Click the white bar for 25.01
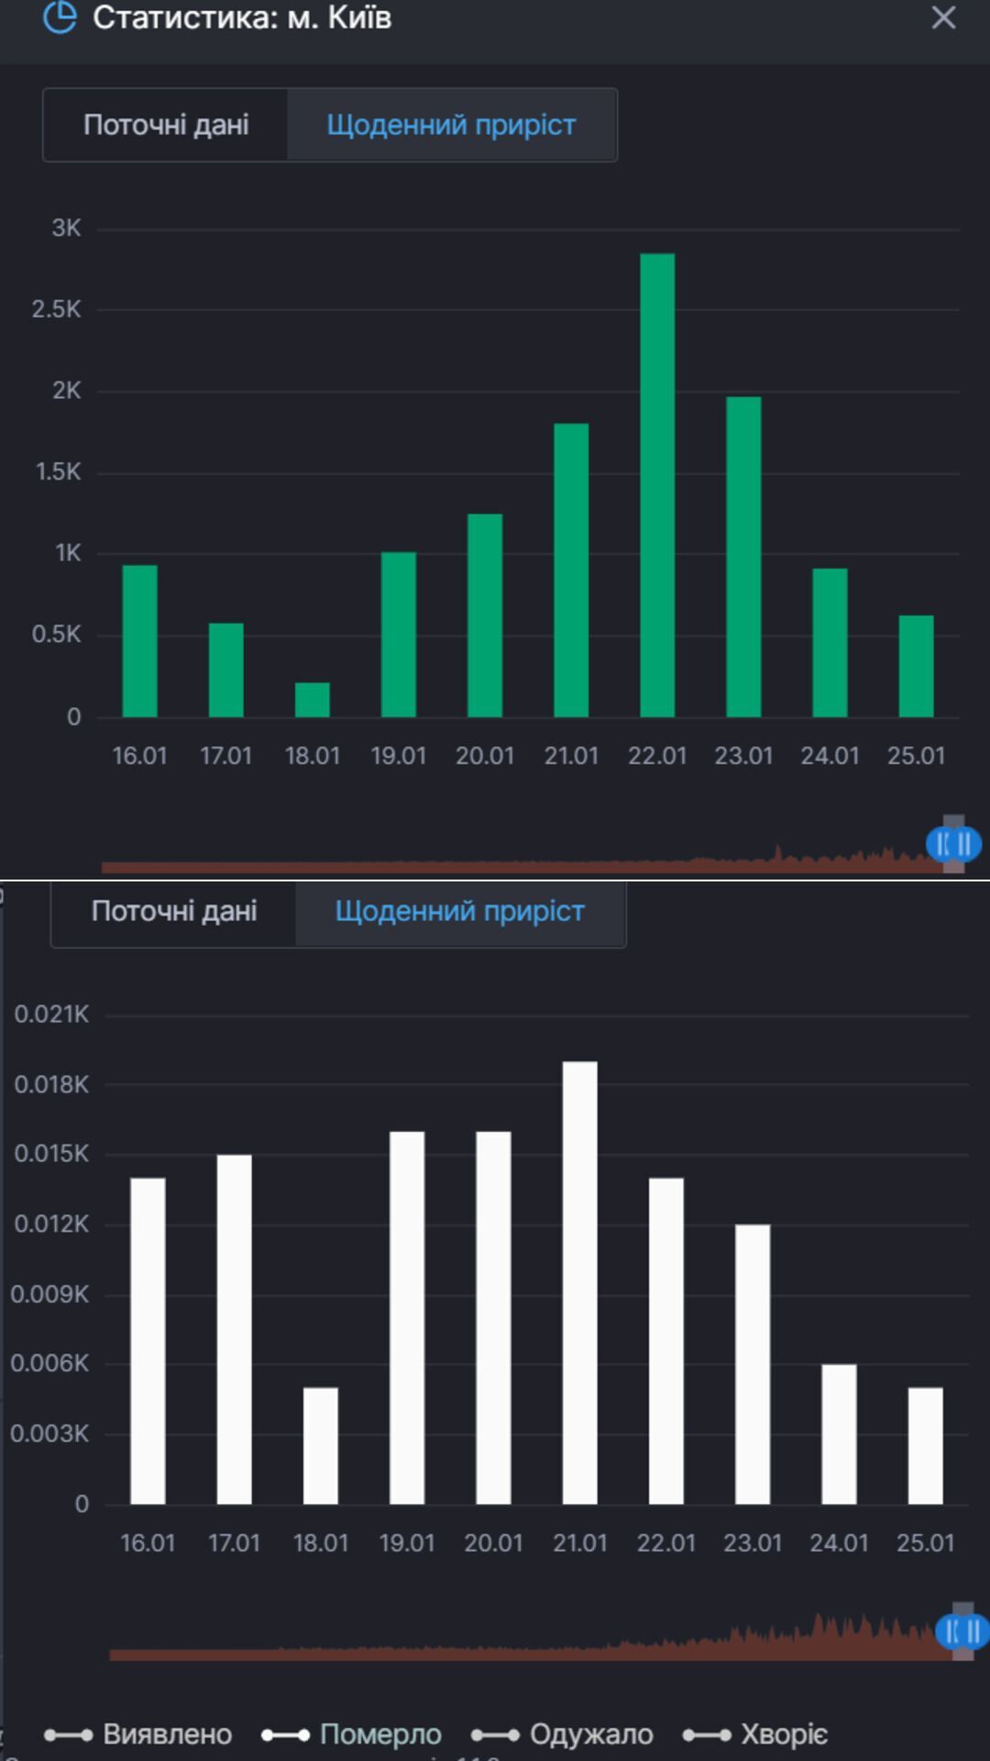 click(x=925, y=1446)
